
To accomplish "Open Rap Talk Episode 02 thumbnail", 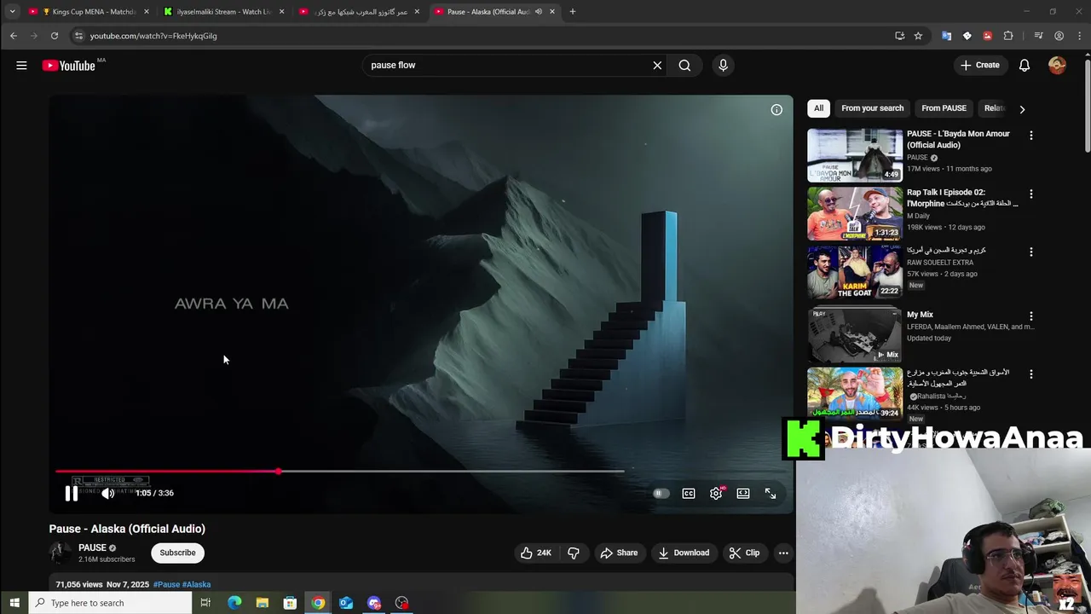I will pos(854,214).
